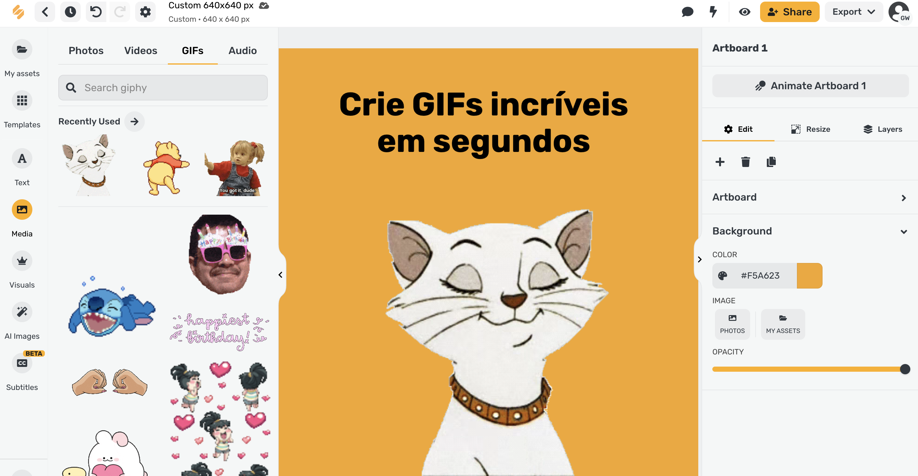Switch to the GIFs media tab
Viewport: 918px width, 476px height.
point(193,51)
